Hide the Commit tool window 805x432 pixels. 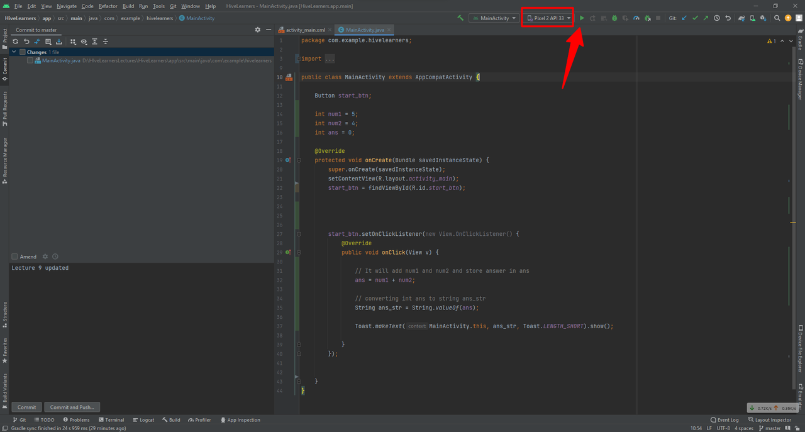tap(268, 30)
